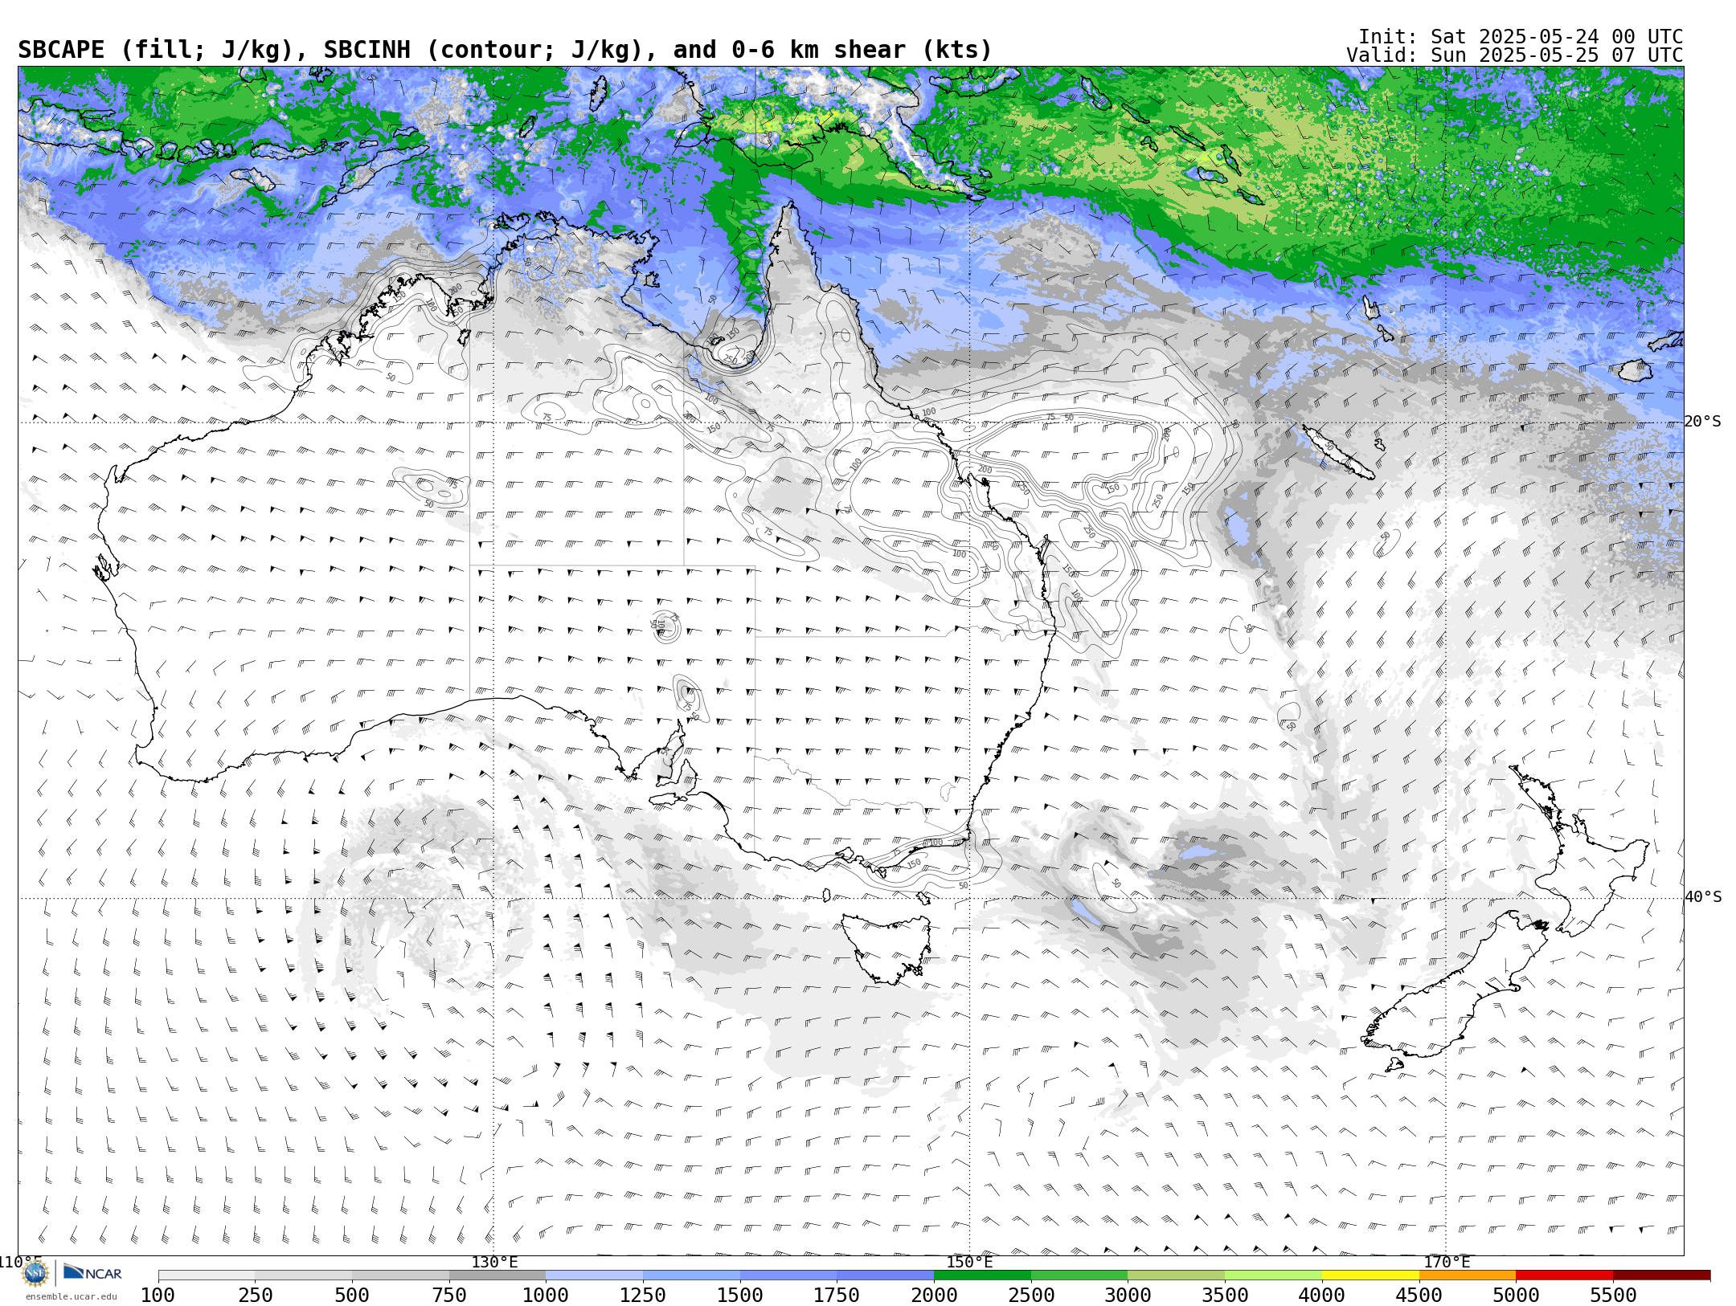The height and width of the screenshot is (1306, 1736).
Task: Click the light blue 1250-1500 colorbar swatch
Action: (x=692, y=1275)
